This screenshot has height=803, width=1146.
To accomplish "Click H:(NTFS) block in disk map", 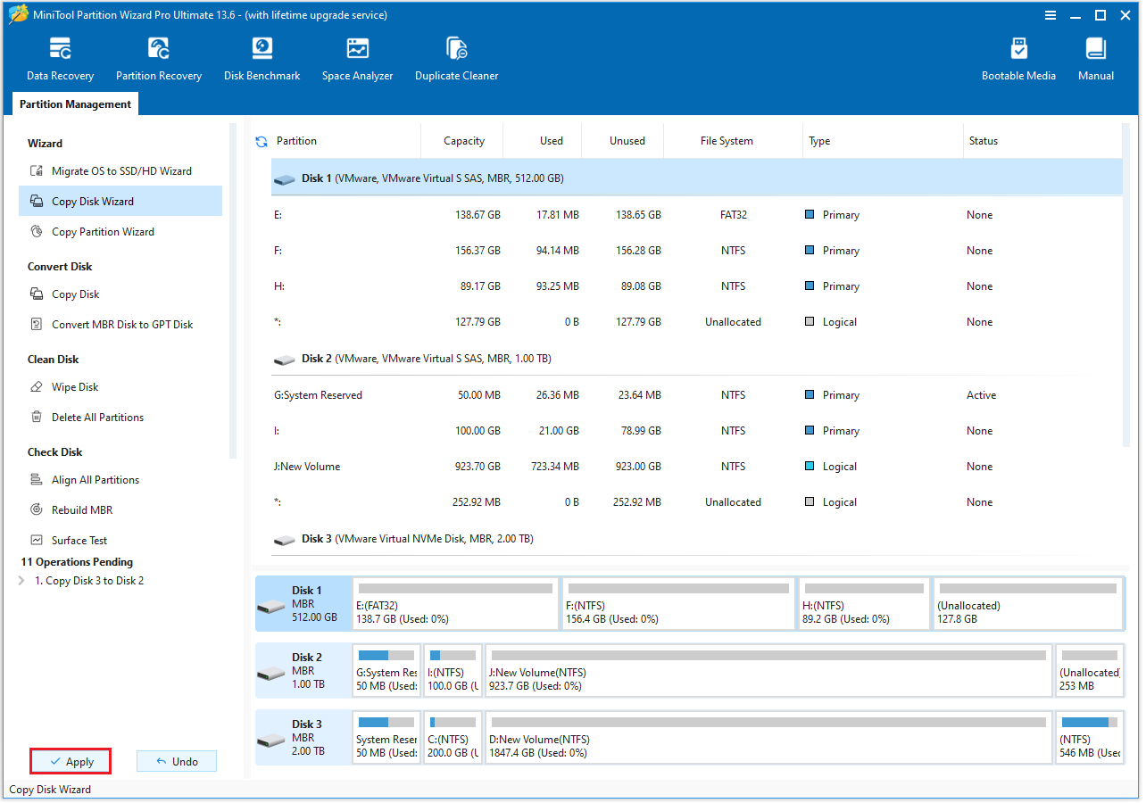I will (x=863, y=604).
